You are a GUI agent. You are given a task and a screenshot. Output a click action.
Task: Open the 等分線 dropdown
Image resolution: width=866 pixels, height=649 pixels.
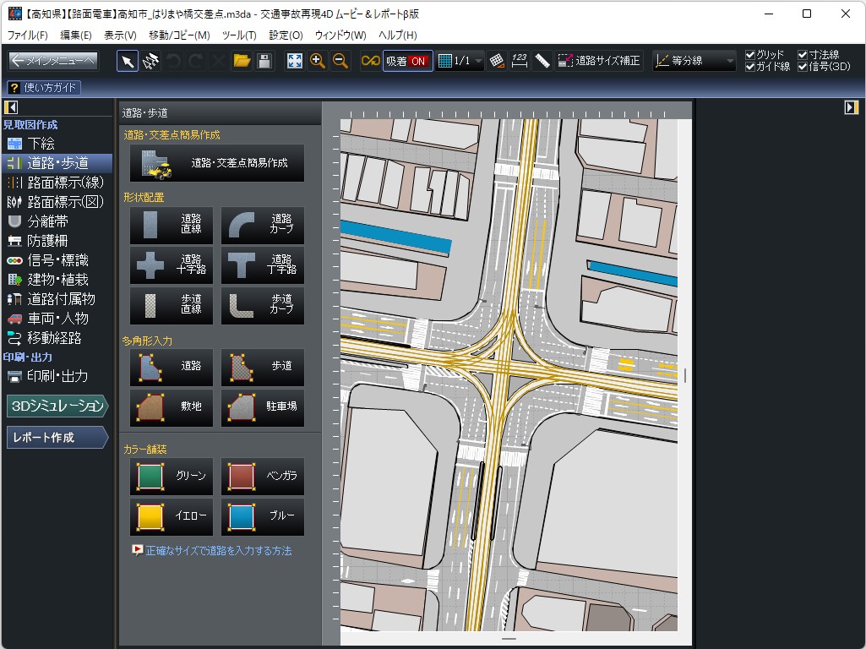click(x=694, y=61)
